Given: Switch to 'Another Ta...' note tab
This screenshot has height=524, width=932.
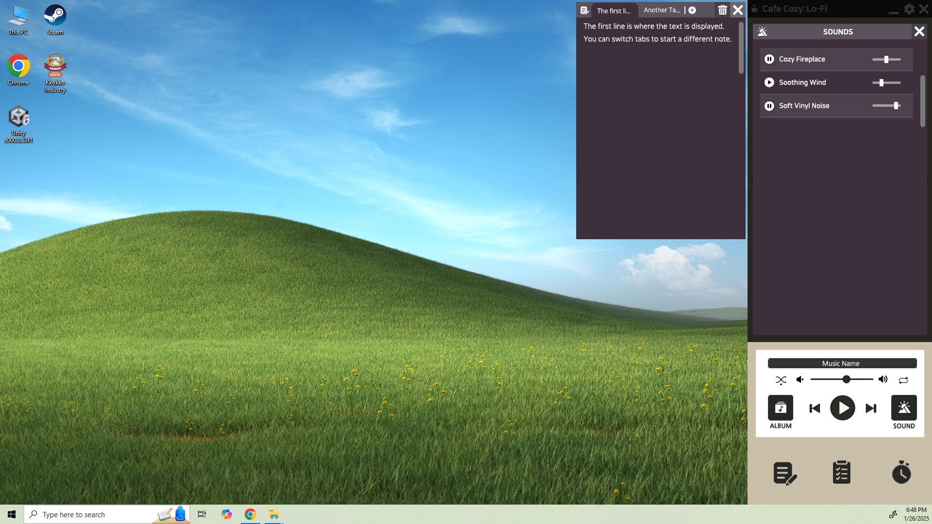Looking at the screenshot, I should 662,10.
